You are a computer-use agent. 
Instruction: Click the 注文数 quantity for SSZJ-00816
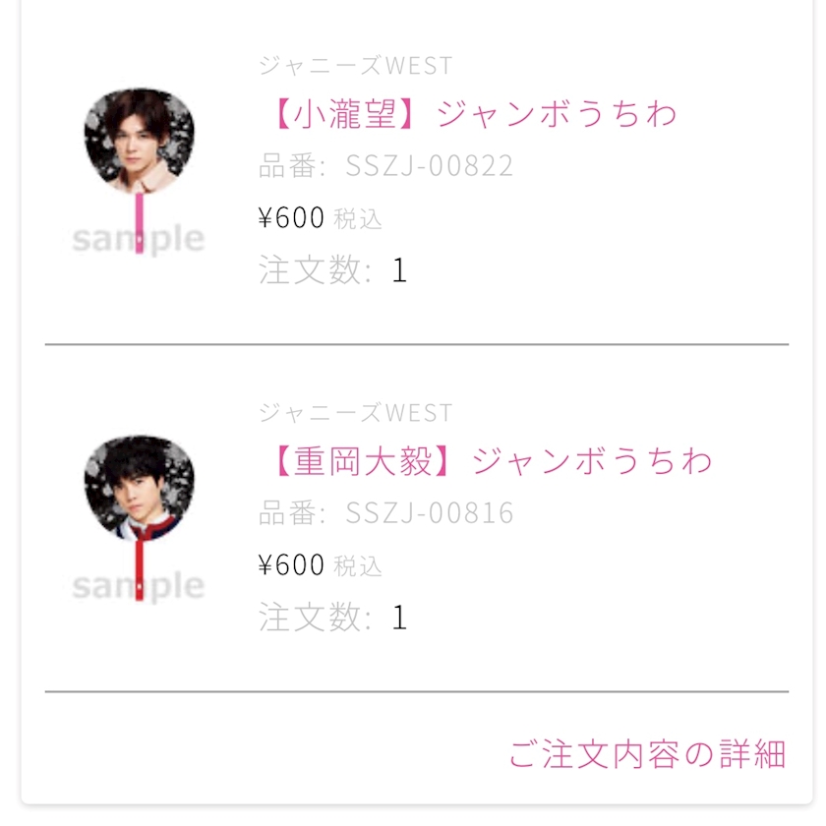point(399,618)
